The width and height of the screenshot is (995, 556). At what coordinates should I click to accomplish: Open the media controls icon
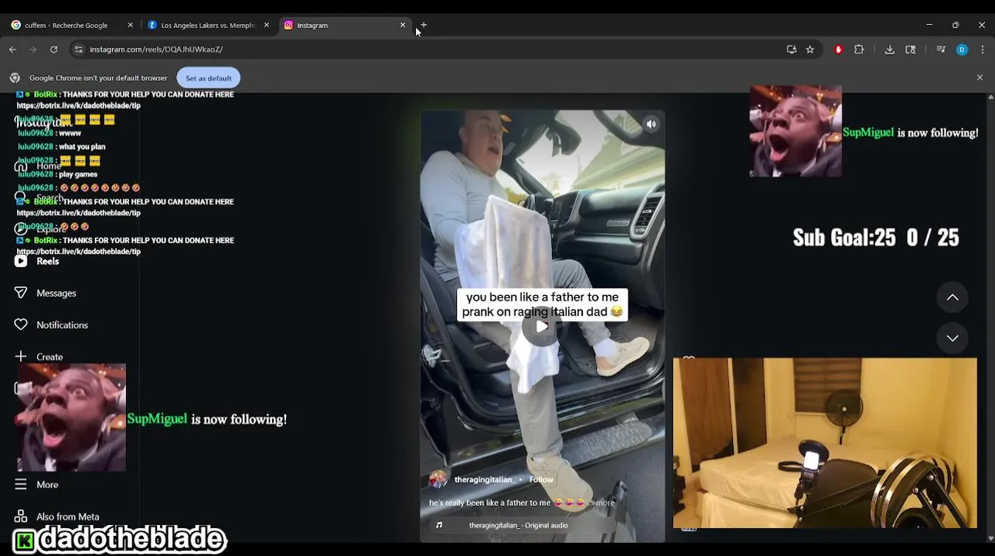click(941, 49)
